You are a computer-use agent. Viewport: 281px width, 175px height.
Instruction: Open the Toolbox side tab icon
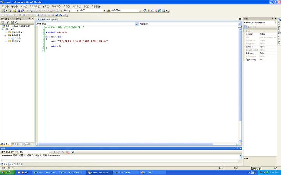279,34
